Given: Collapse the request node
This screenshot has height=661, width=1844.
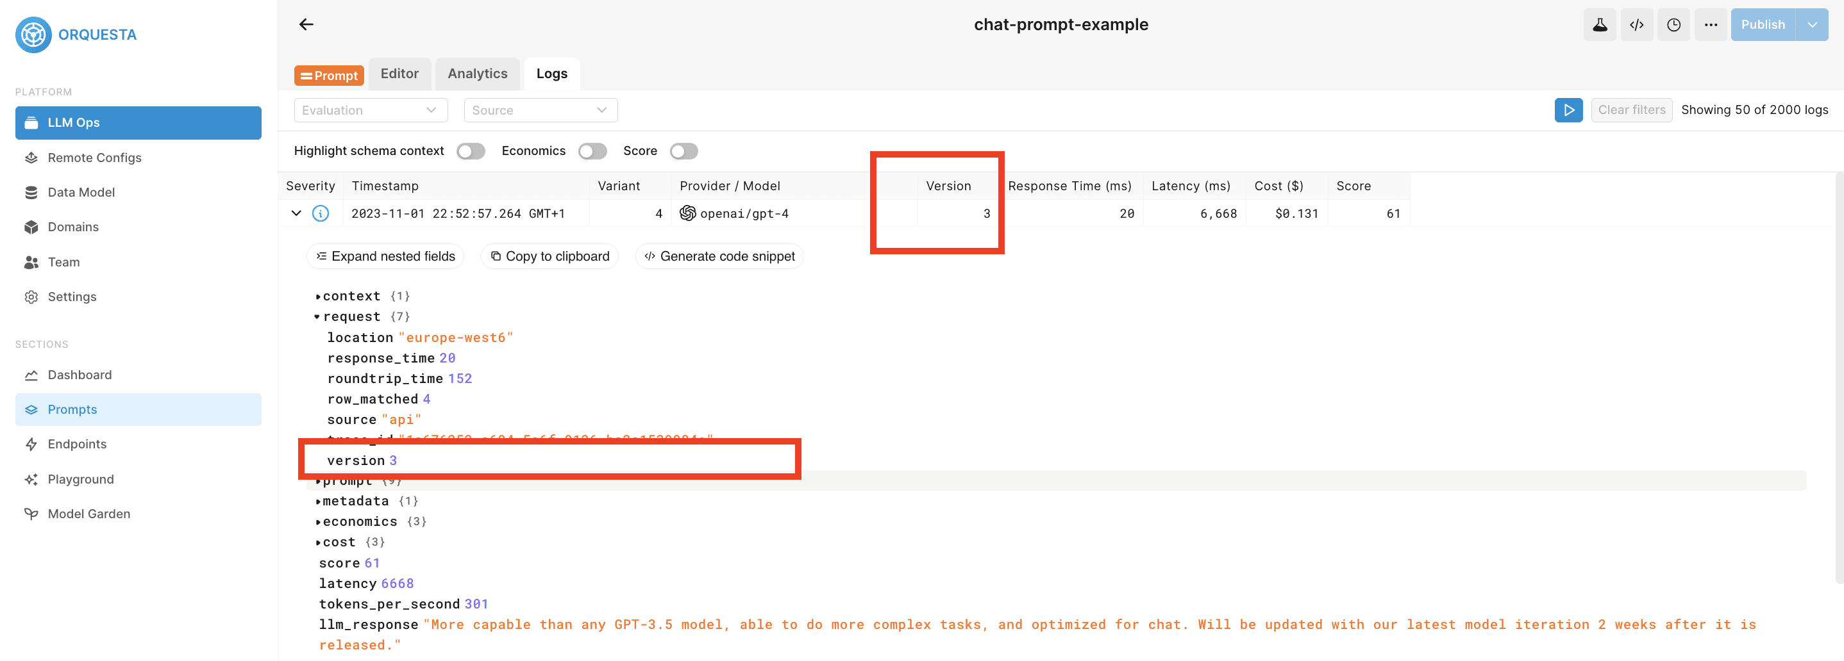Looking at the screenshot, I should (x=317, y=316).
